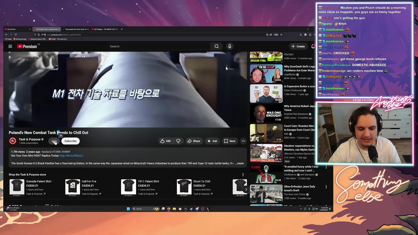Open more actions menu beside Save
The width and height of the screenshot is (418, 235).
243,141
